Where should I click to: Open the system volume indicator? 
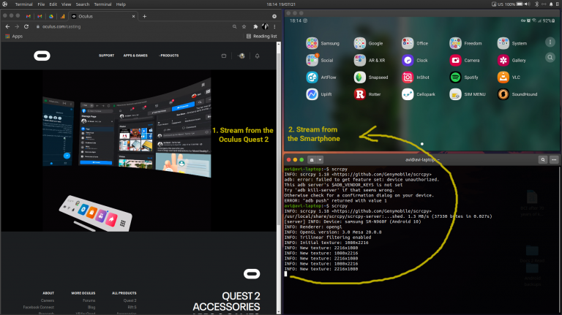coord(527,4)
